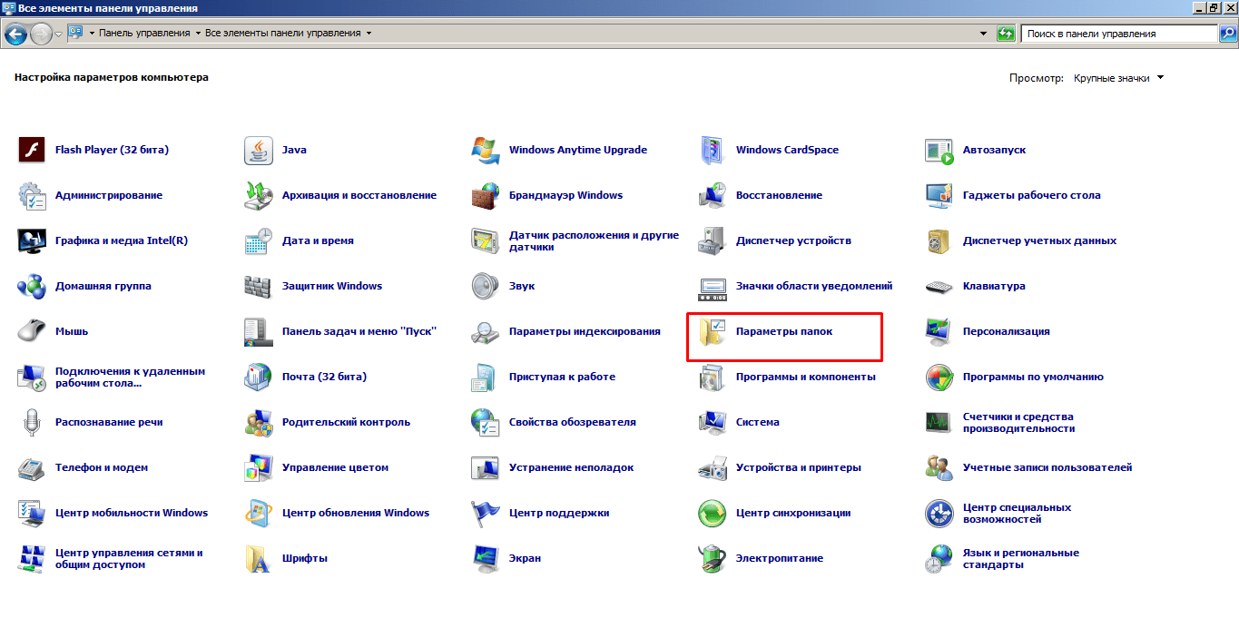
Task: Open the Графика и медиа Intel(R) icon
Action: pos(32,240)
